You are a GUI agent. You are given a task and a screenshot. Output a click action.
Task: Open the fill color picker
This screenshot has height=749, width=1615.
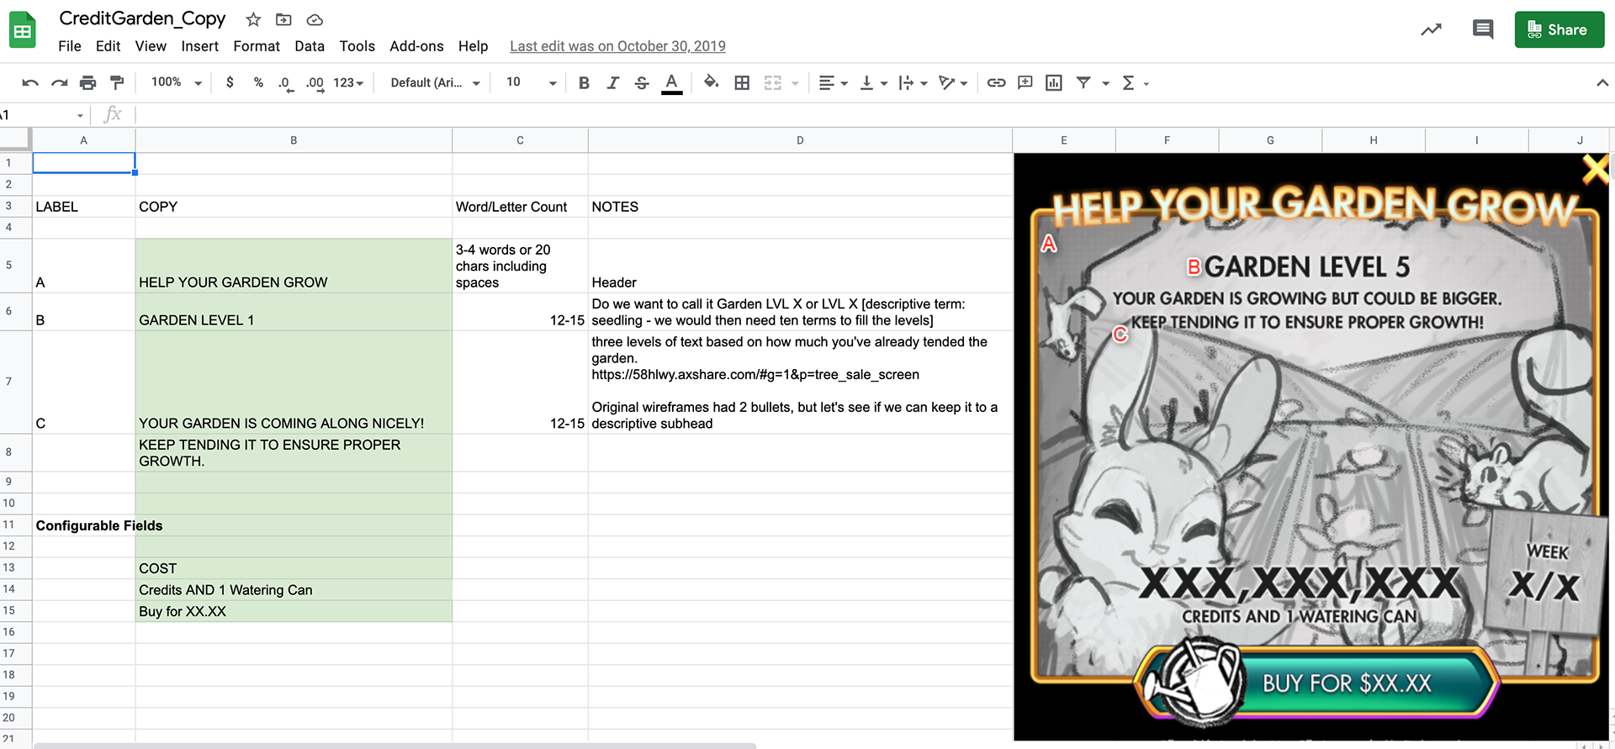point(712,82)
